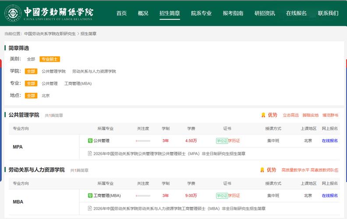
Task: Click the university logo emblem
Action: (x=13, y=13)
